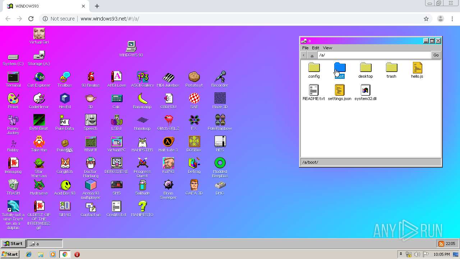Launch Bananamp player
This screenshot has height=259, width=460.
click(142, 101)
